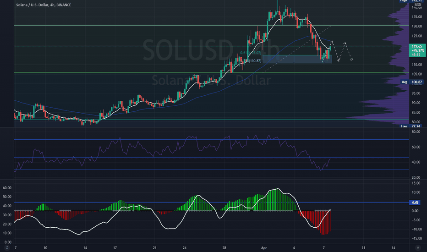The image size is (427, 252).
Task: Click the 95.00 price axis label
Action: [417, 93]
